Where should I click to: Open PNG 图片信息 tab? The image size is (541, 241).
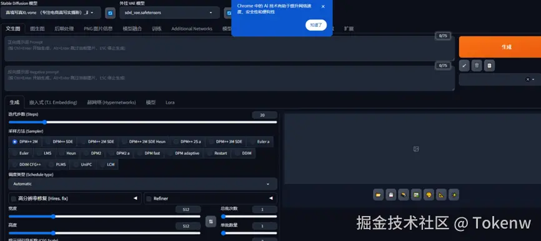98,29
